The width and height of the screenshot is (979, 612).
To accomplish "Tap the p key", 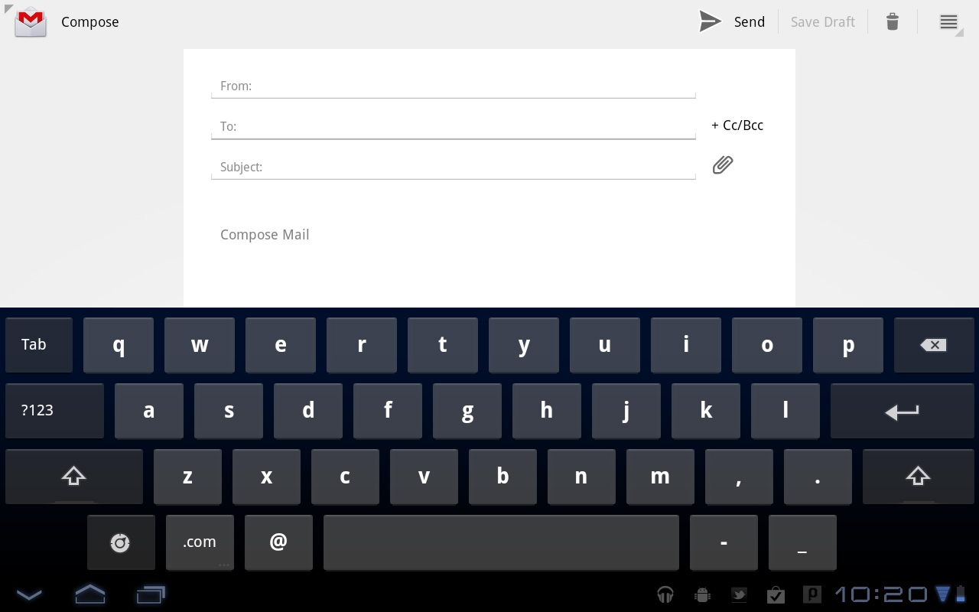I will (x=848, y=345).
